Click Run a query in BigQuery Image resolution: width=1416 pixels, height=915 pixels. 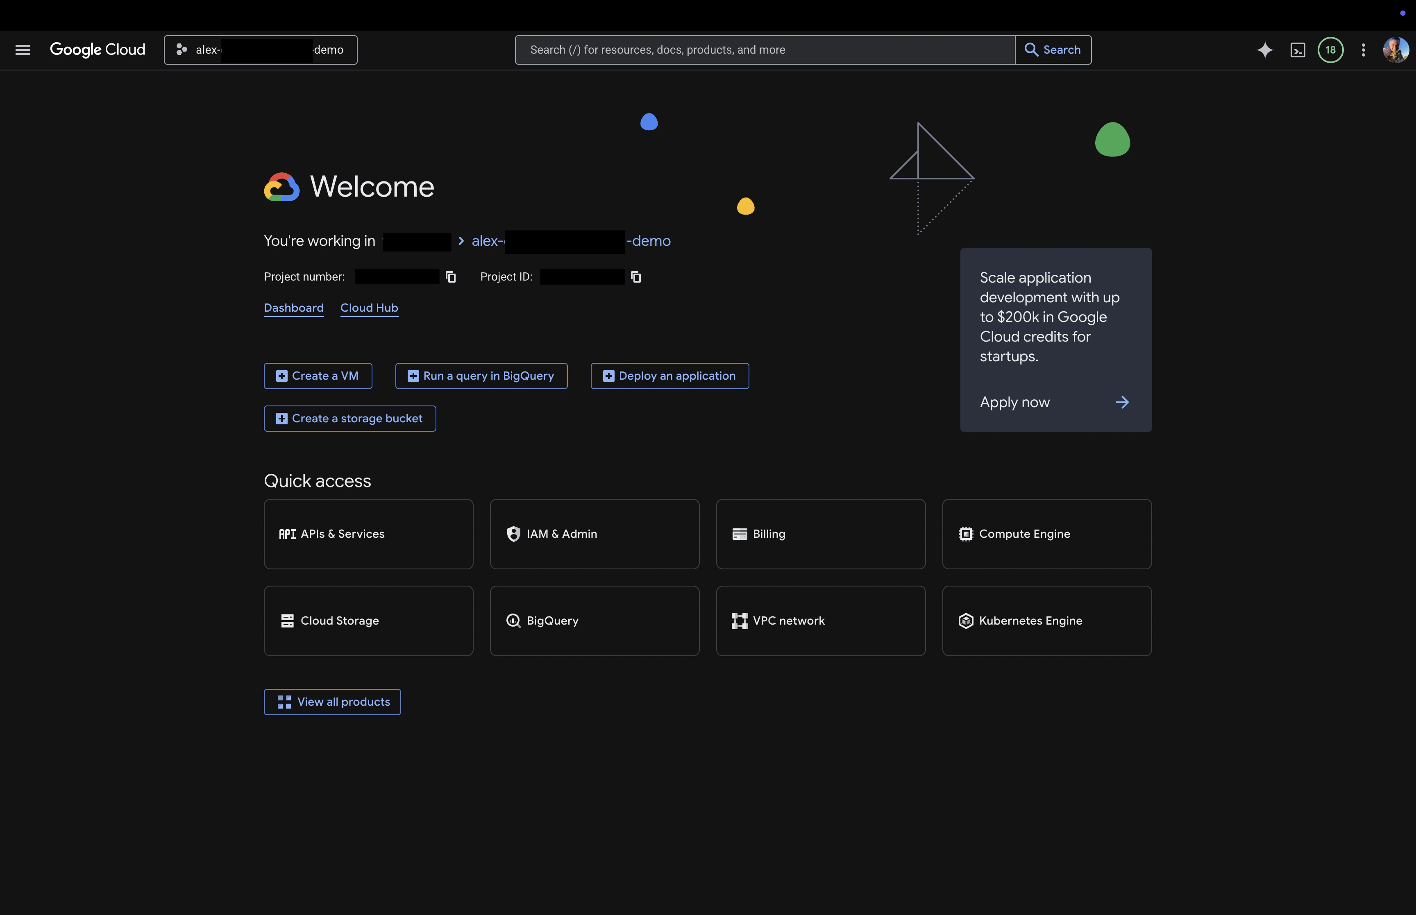coord(481,376)
